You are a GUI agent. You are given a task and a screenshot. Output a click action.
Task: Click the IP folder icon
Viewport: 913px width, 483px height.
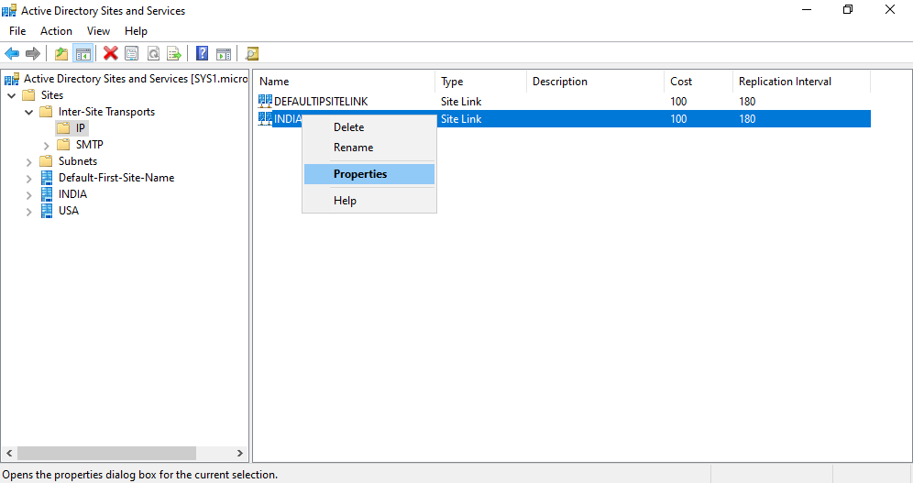click(x=63, y=128)
